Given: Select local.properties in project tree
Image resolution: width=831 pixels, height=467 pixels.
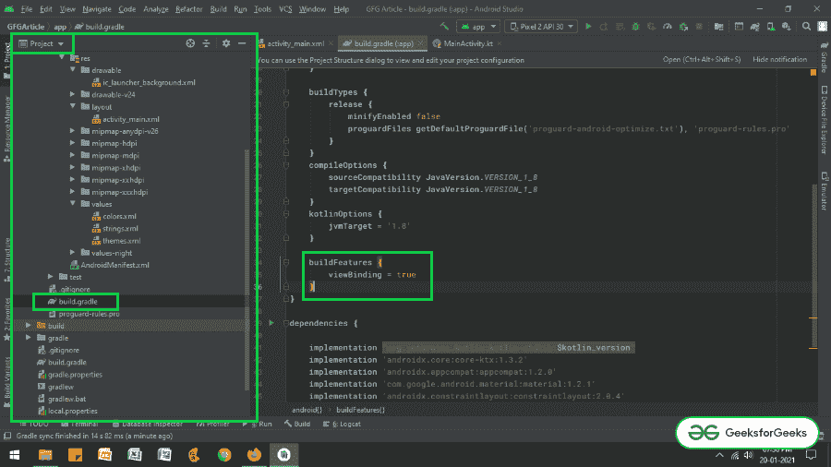Looking at the screenshot, I should click(x=67, y=411).
